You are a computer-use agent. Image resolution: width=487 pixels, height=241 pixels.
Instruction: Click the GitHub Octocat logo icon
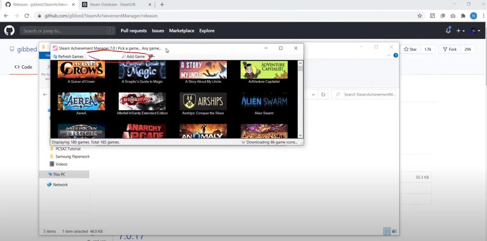pyautogui.click(x=9, y=31)
